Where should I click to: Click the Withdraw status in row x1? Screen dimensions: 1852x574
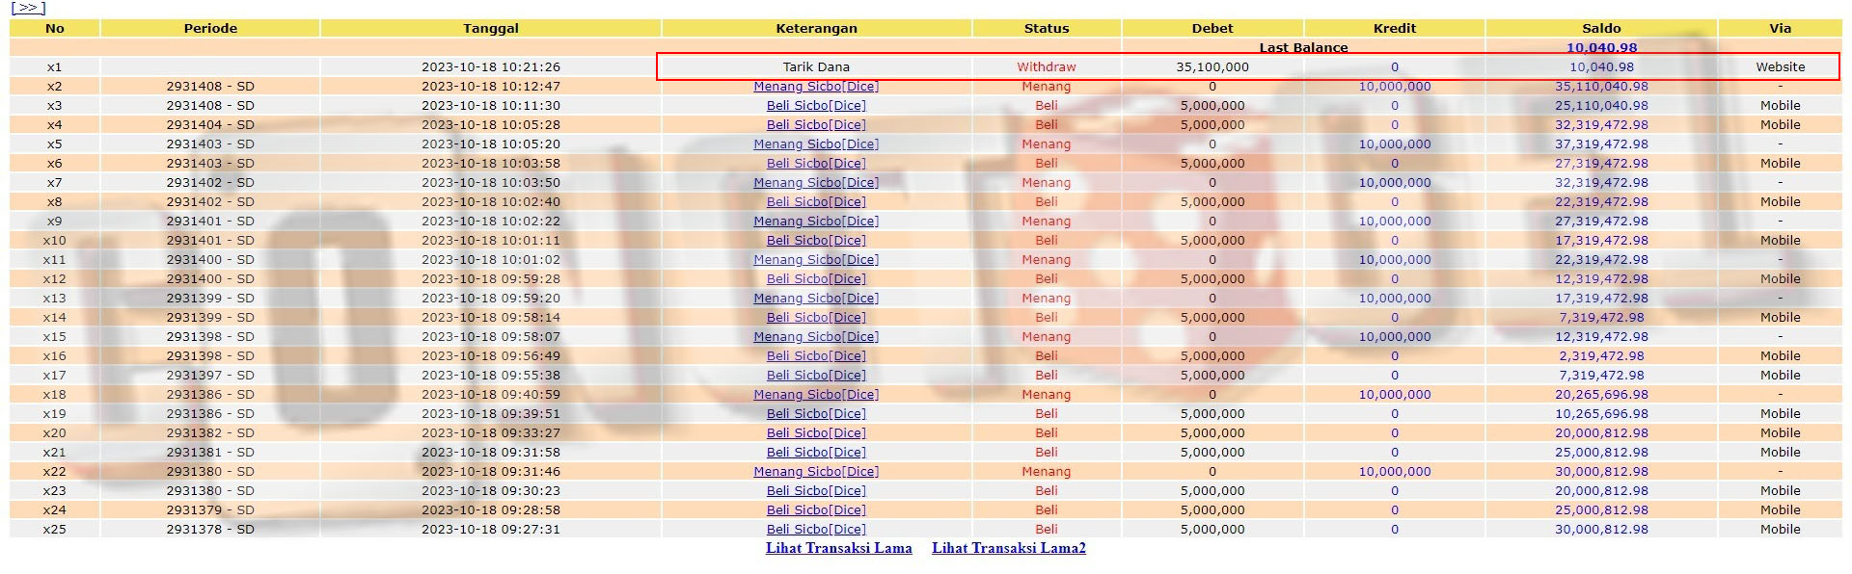(x=1046, y=67)
